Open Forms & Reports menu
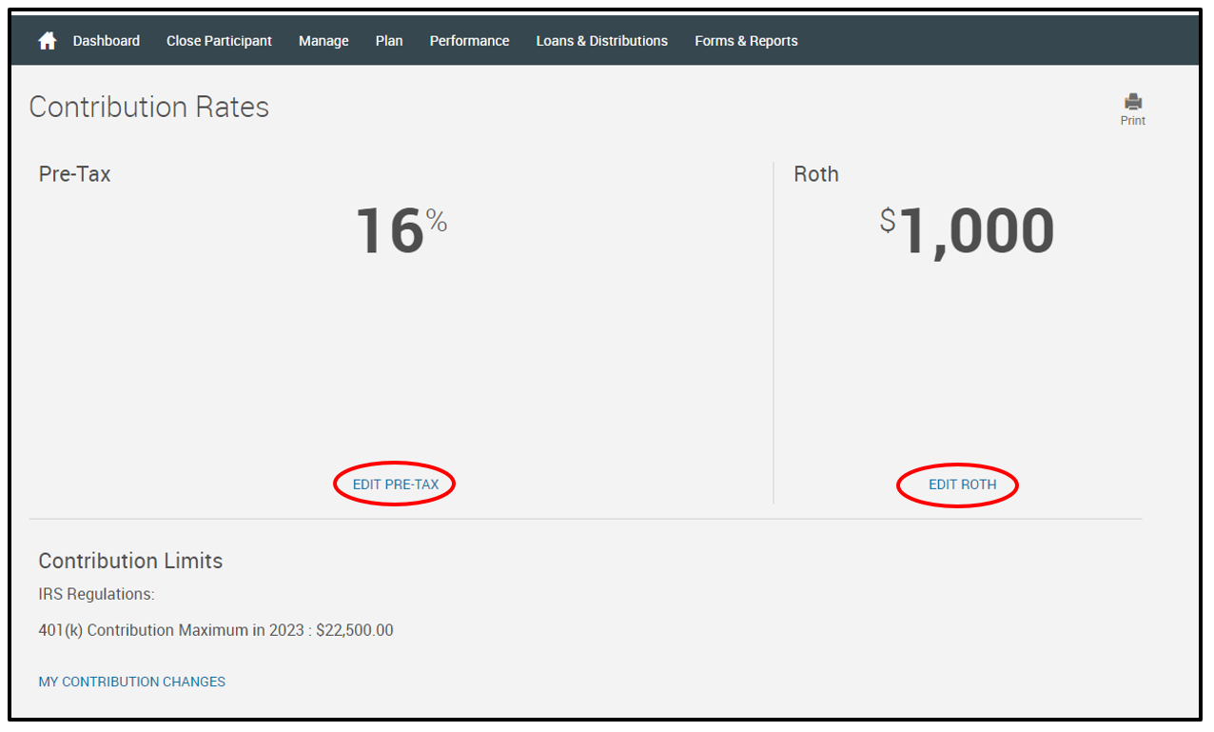The width and height of the screenshot is (1214, 732). click(x=746, y=41)
